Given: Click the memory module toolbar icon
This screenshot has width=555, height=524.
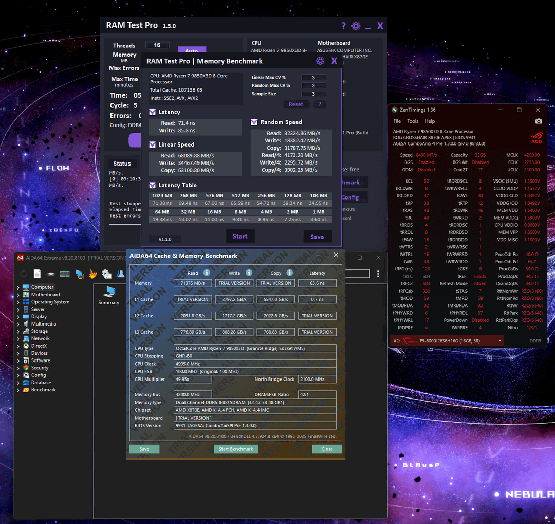Looking at the screenshot, I should 65,274.
